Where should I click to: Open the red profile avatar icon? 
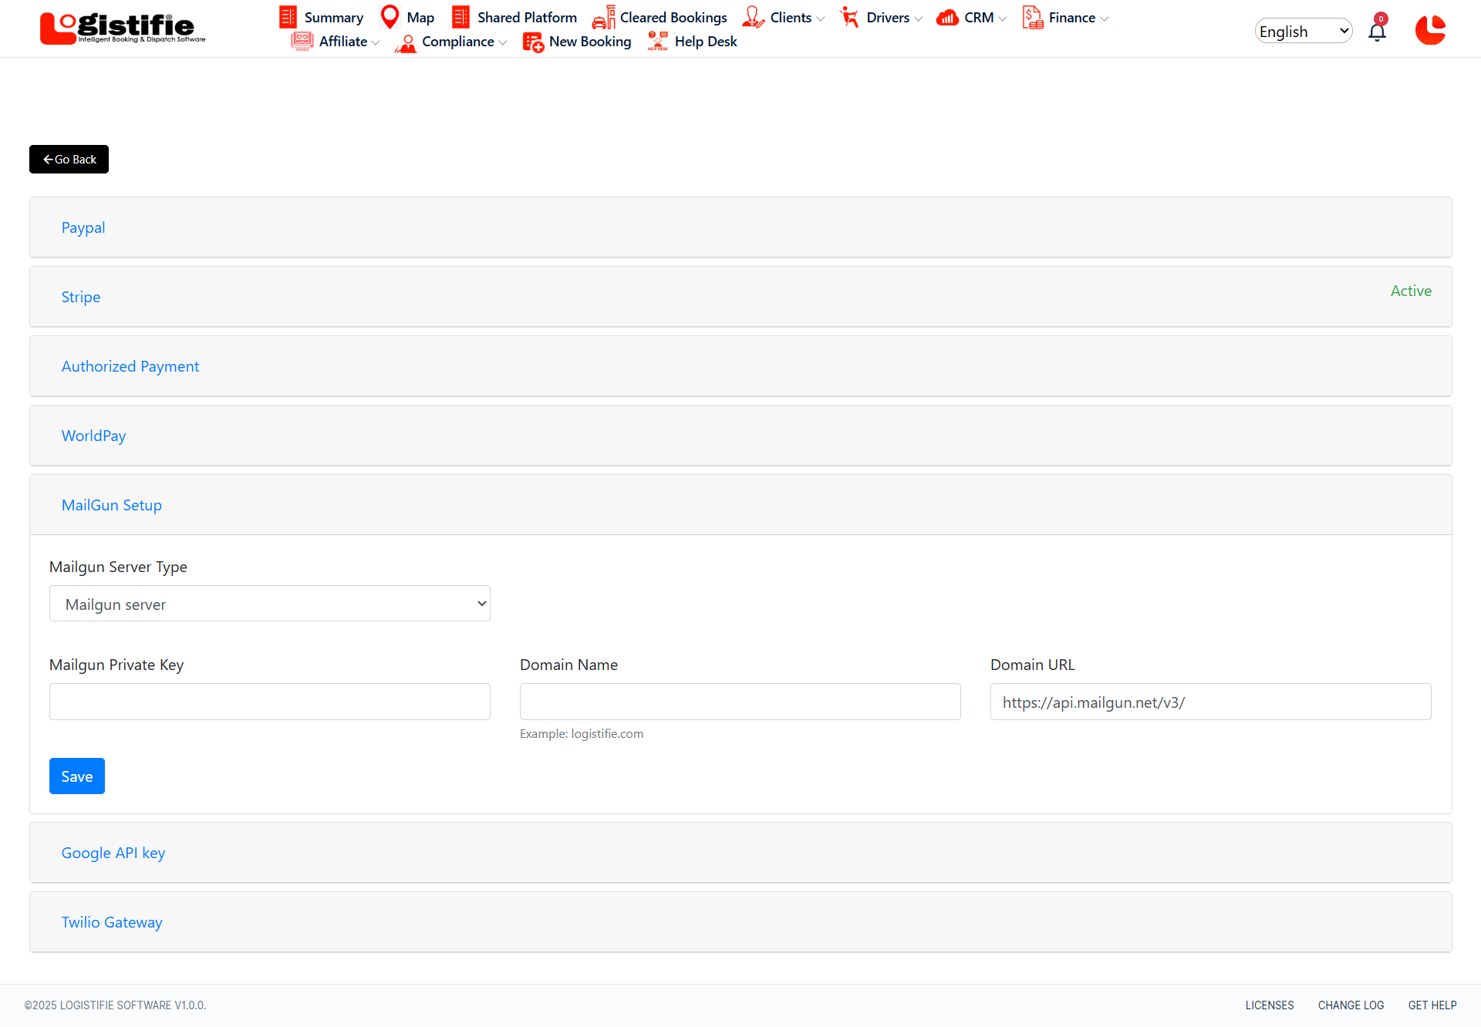click(x=1430, y=31)
